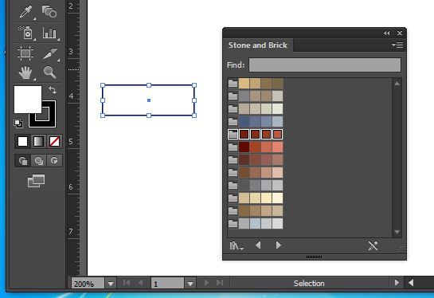Click the disabled edit swatch icon
The height and width of the screenshot is (298, 434).
pos(373,245)
